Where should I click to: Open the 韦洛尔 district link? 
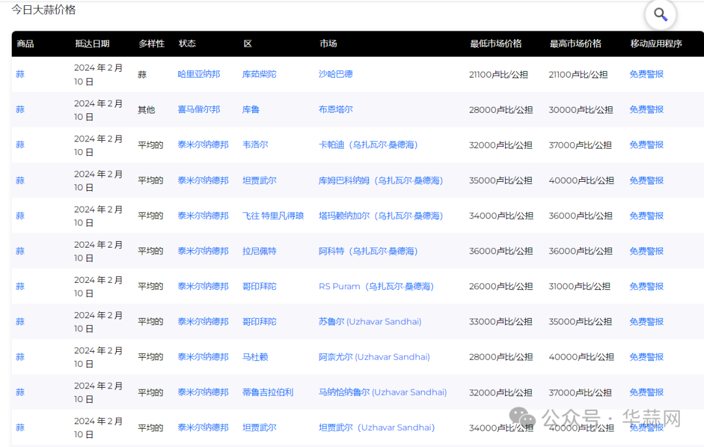255,145
